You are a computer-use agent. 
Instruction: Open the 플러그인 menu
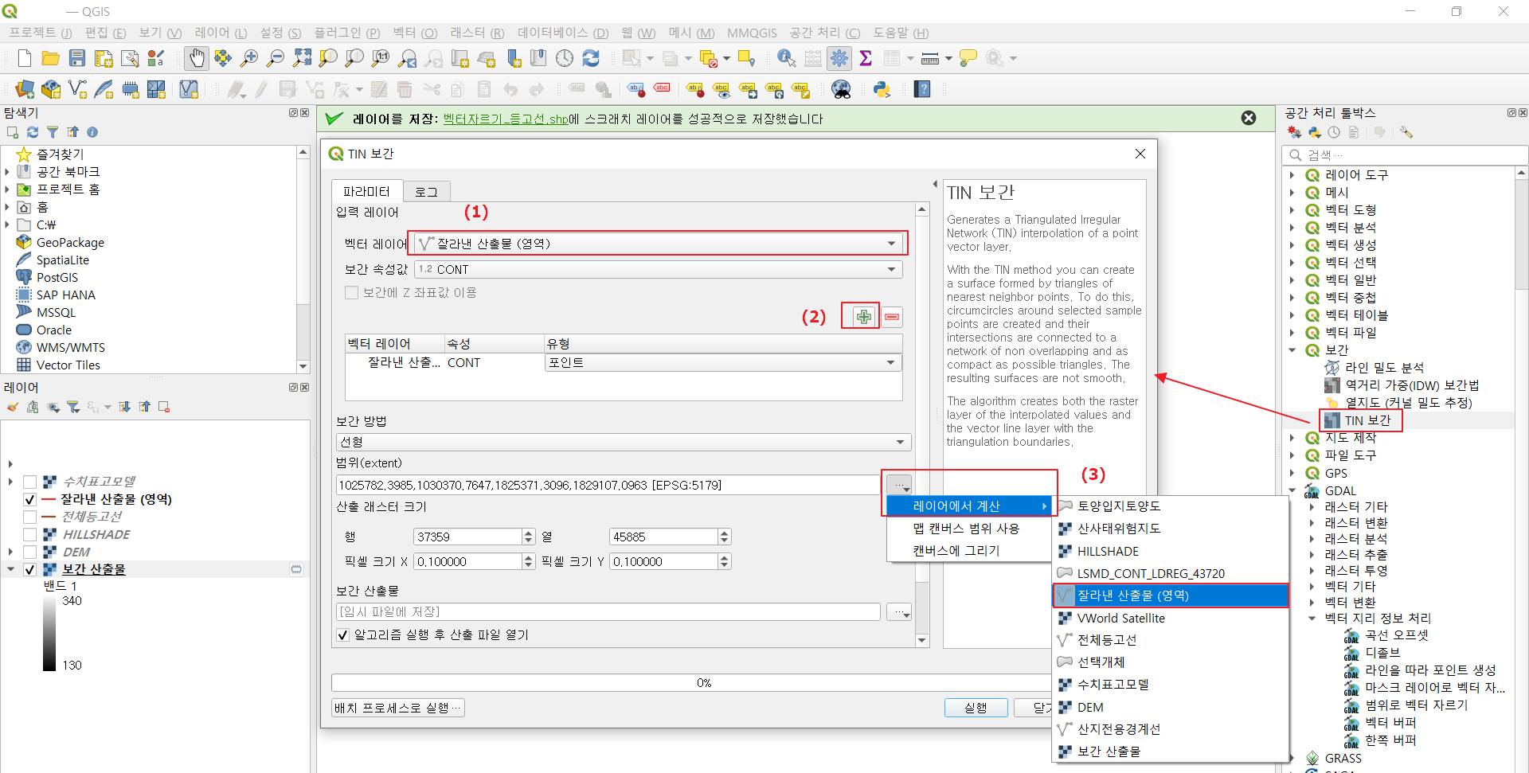(x=346, y=33)
